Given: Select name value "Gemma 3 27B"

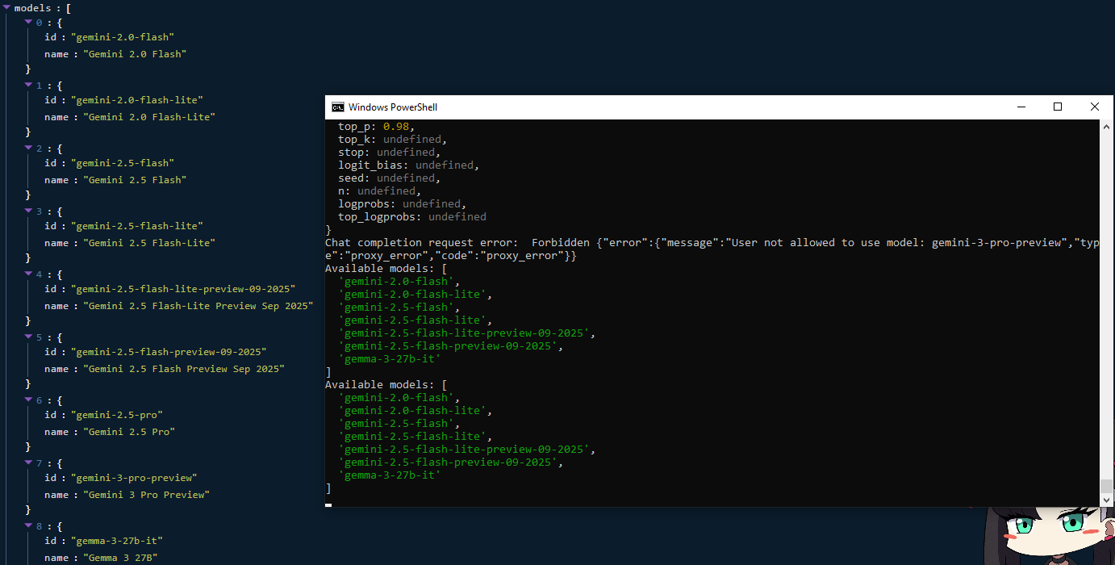Looking at the screenshot, I should pos(120,558).
